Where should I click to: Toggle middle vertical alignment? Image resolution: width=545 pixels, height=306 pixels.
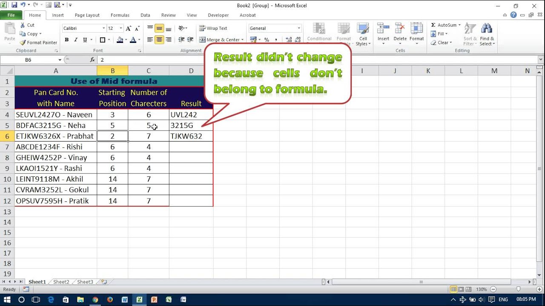(159, 28)
